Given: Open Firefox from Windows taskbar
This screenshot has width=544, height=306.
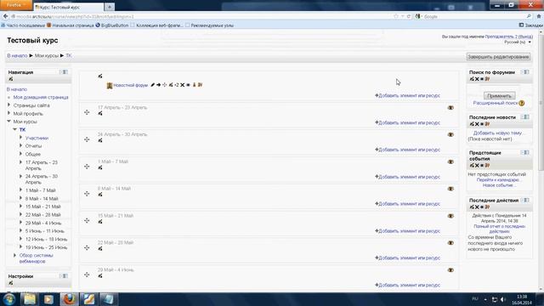Looking at the screenshot, I should click(x=69, y=299).
